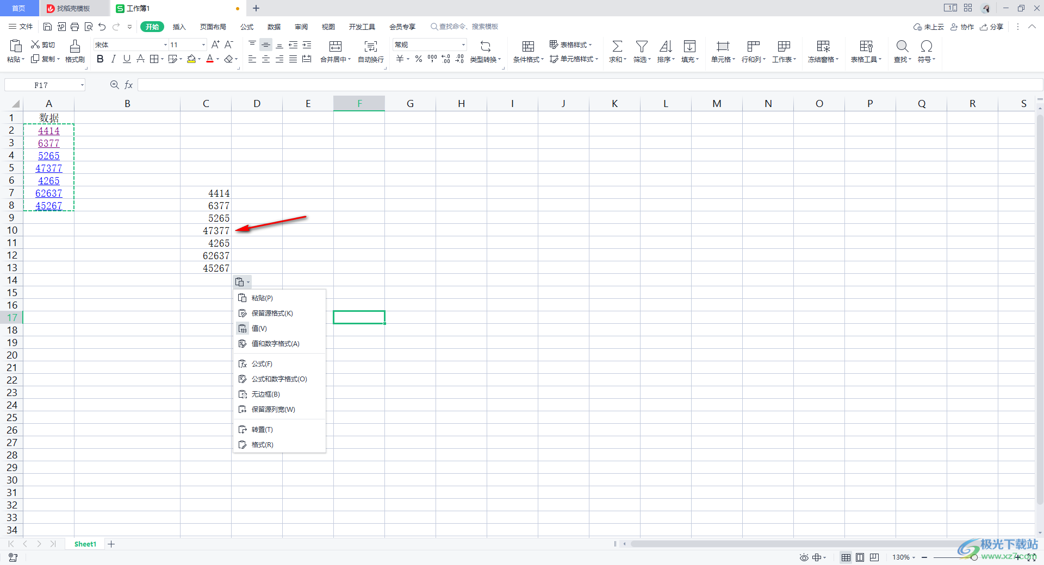Switch to Page Layout view in status bar
This screenshot has width=1044, height=565.
point(860,557)
